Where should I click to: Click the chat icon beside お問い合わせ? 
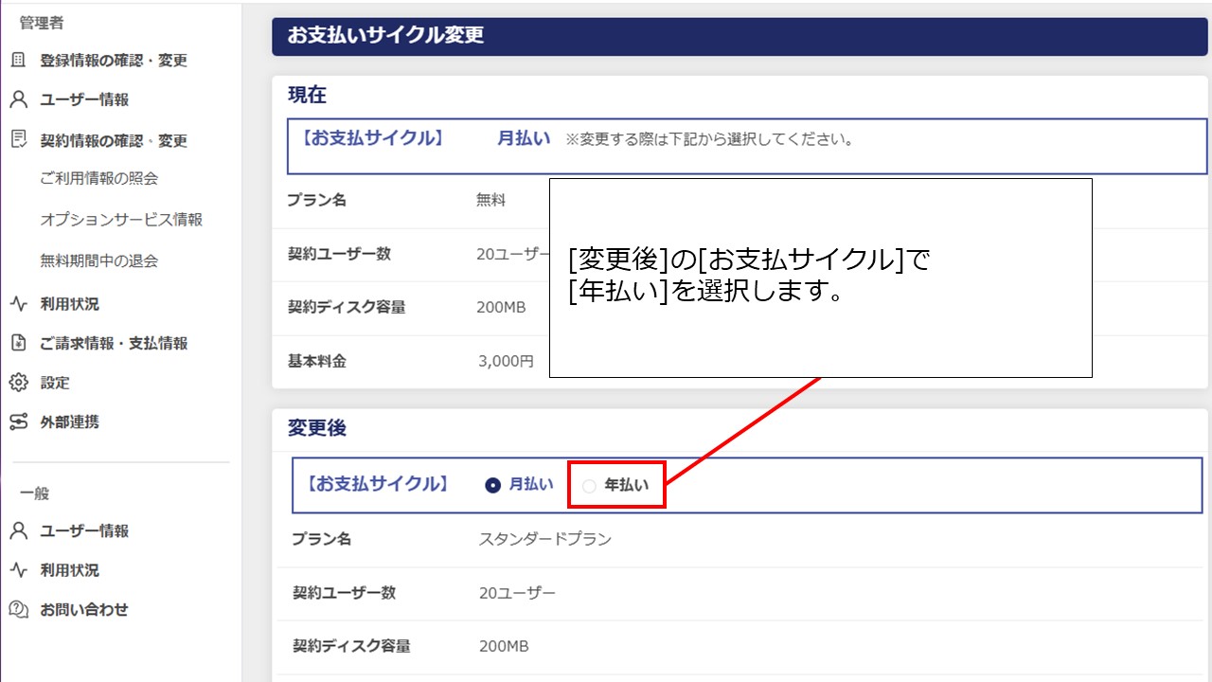point(18,610)
